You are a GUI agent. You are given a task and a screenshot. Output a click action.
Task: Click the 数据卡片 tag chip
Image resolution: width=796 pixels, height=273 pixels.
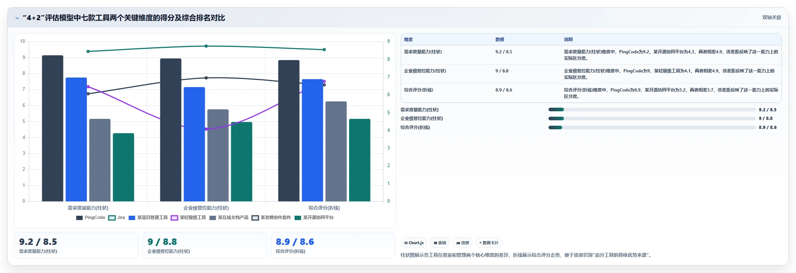489,243
